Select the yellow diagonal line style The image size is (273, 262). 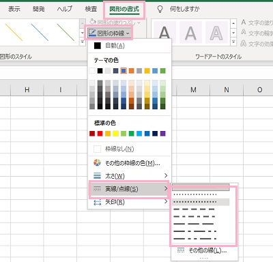14,32
